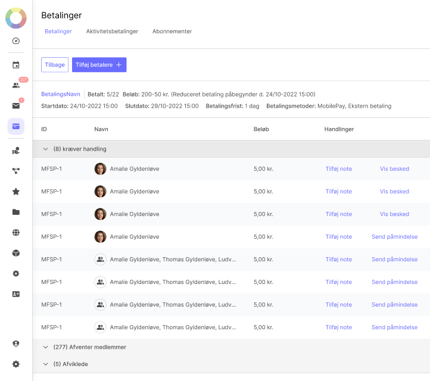Open the BetalingsNavn link
This screenshot has width=430, height=381.
61,94
